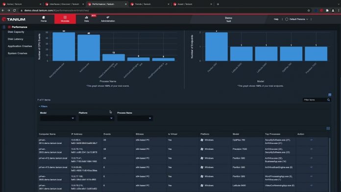The width and height of the screenshot is (341, 192).
Task: Click the action icon for the OptiPlex 780 row
Action: click(x=311, y=140)
